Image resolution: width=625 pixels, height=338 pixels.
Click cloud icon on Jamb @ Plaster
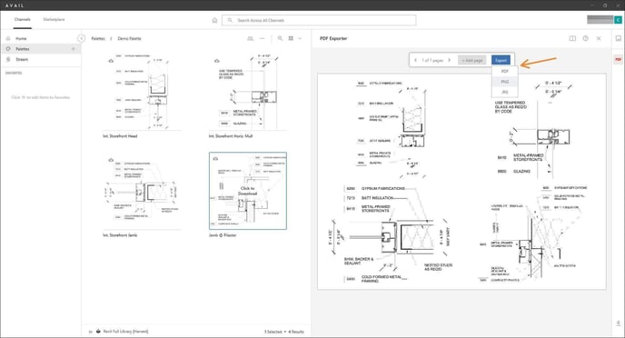(x=215, y=159)
